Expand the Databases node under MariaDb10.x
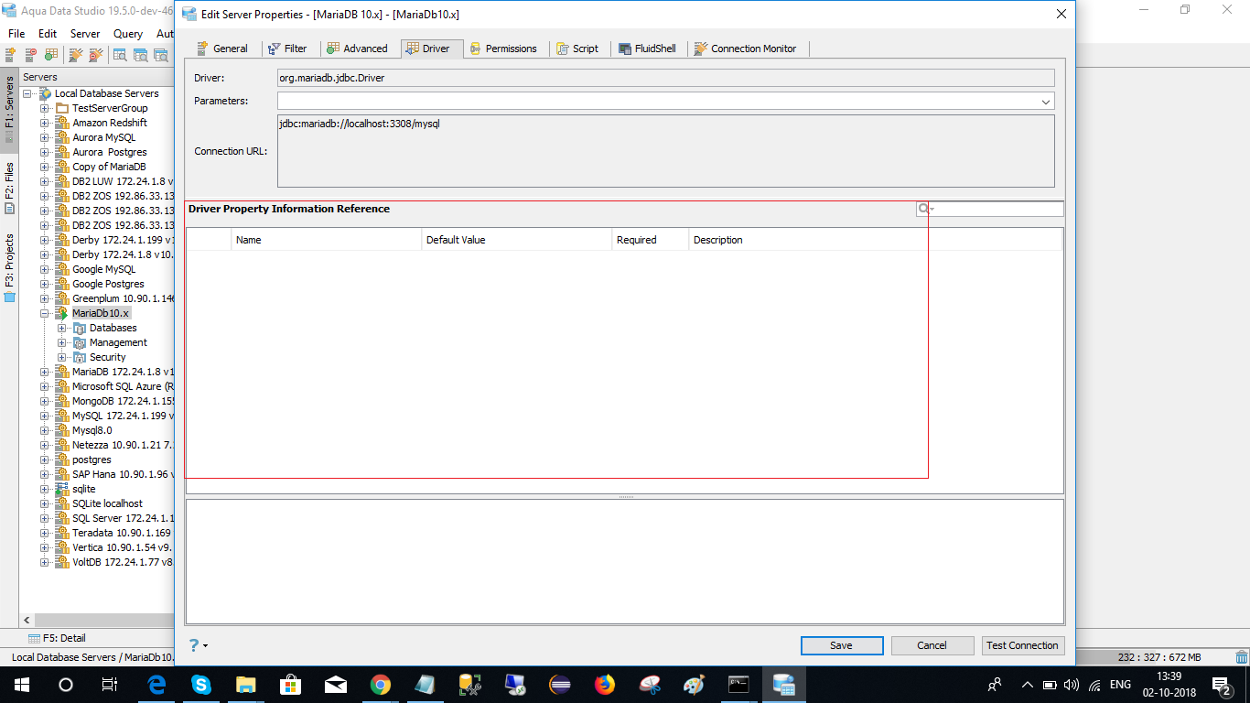Viewport: 1250px width, 703px height. click(x=61, y=328)
